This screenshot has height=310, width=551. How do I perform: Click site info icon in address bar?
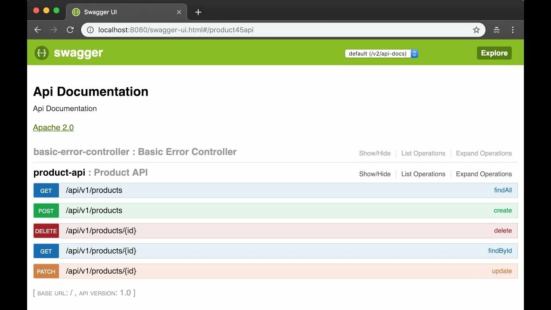pyautogui.click(x=90, y=30)
